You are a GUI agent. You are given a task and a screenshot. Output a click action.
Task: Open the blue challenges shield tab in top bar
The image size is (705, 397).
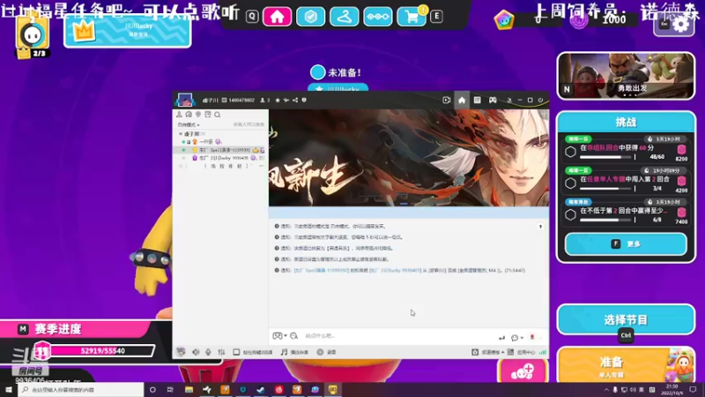pos(311,17)
